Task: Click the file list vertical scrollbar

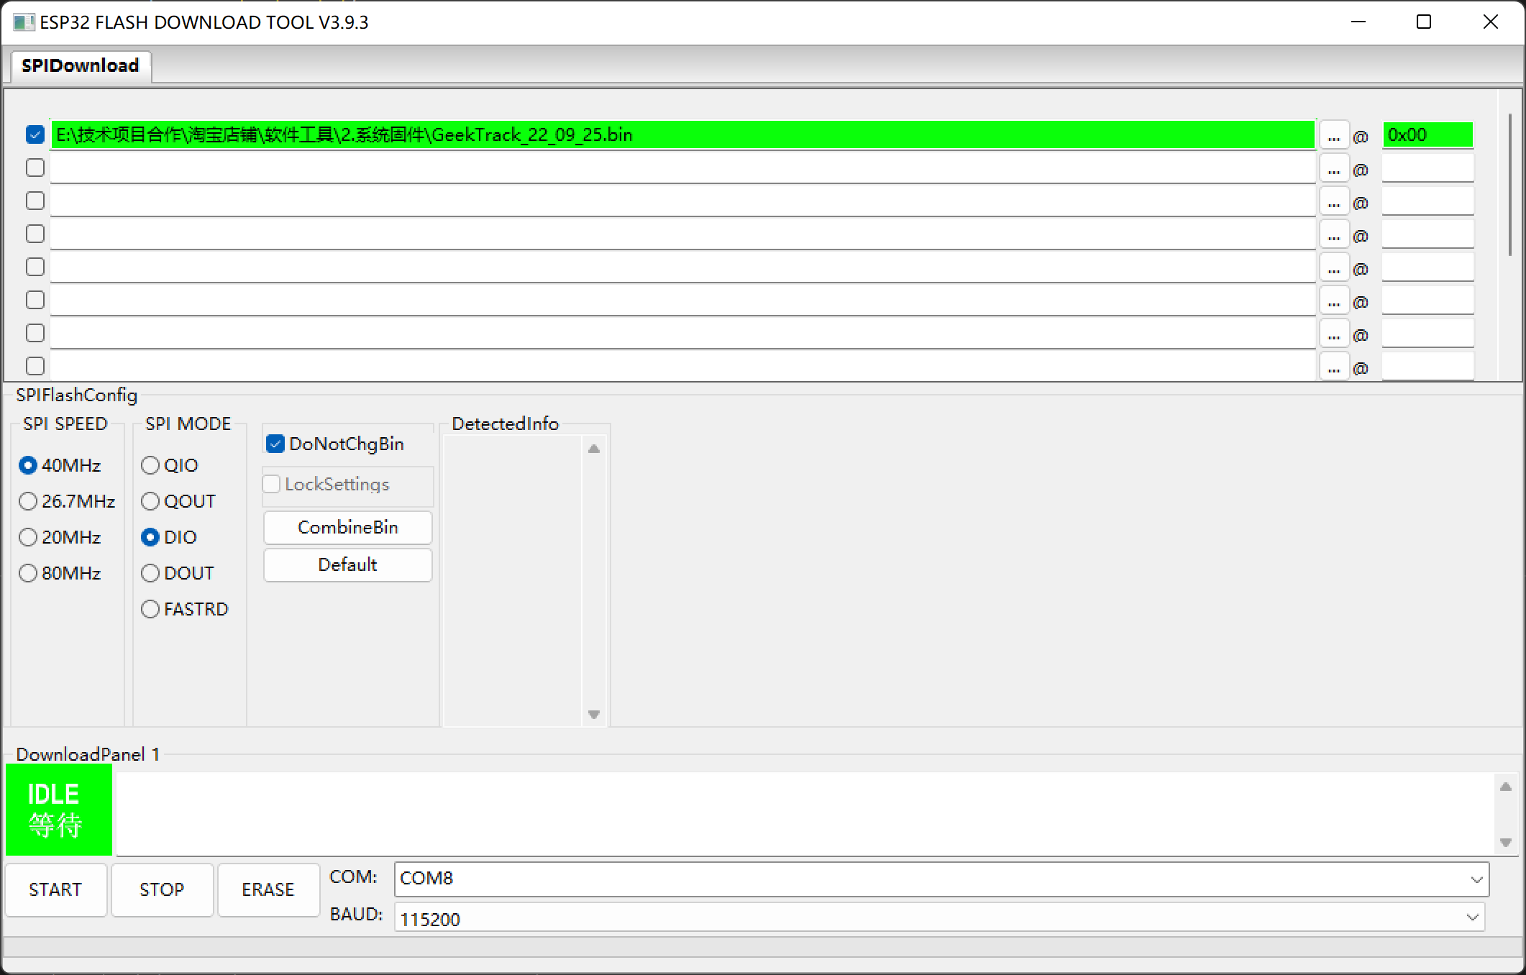Action: coord(1510,184)
